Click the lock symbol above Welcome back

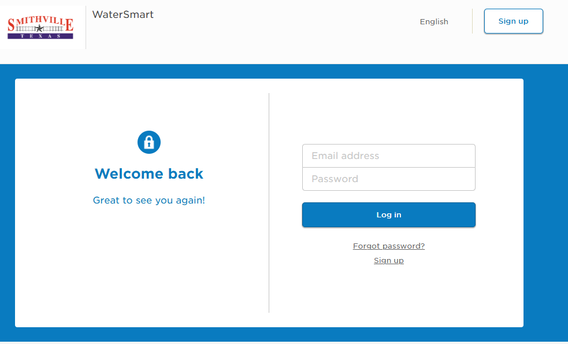click(149, 142)
